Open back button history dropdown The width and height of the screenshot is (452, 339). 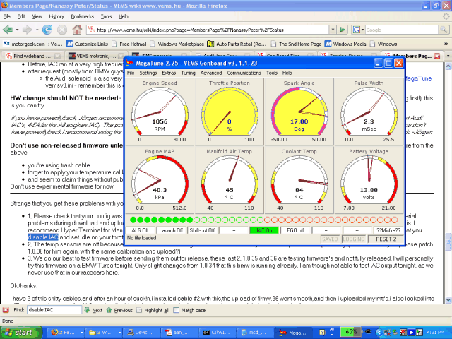point(17,30)
